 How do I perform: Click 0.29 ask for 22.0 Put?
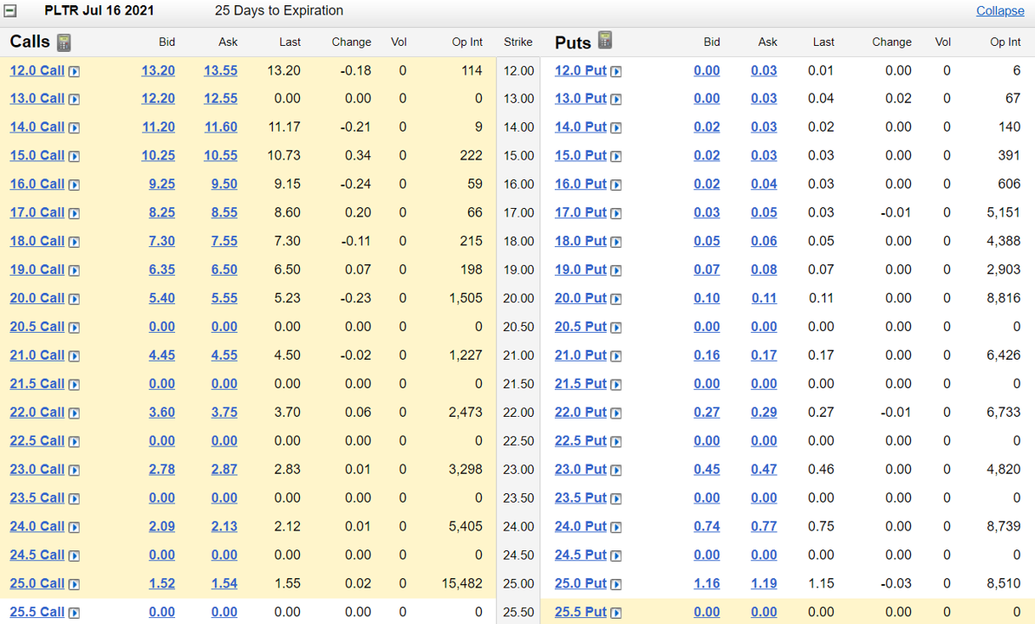764,413
